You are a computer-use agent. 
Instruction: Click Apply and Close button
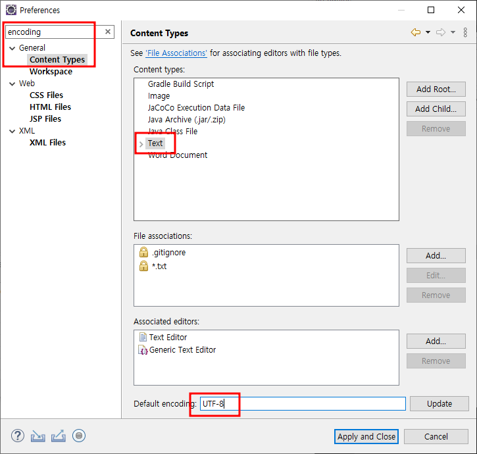click(x=366, y=437)
